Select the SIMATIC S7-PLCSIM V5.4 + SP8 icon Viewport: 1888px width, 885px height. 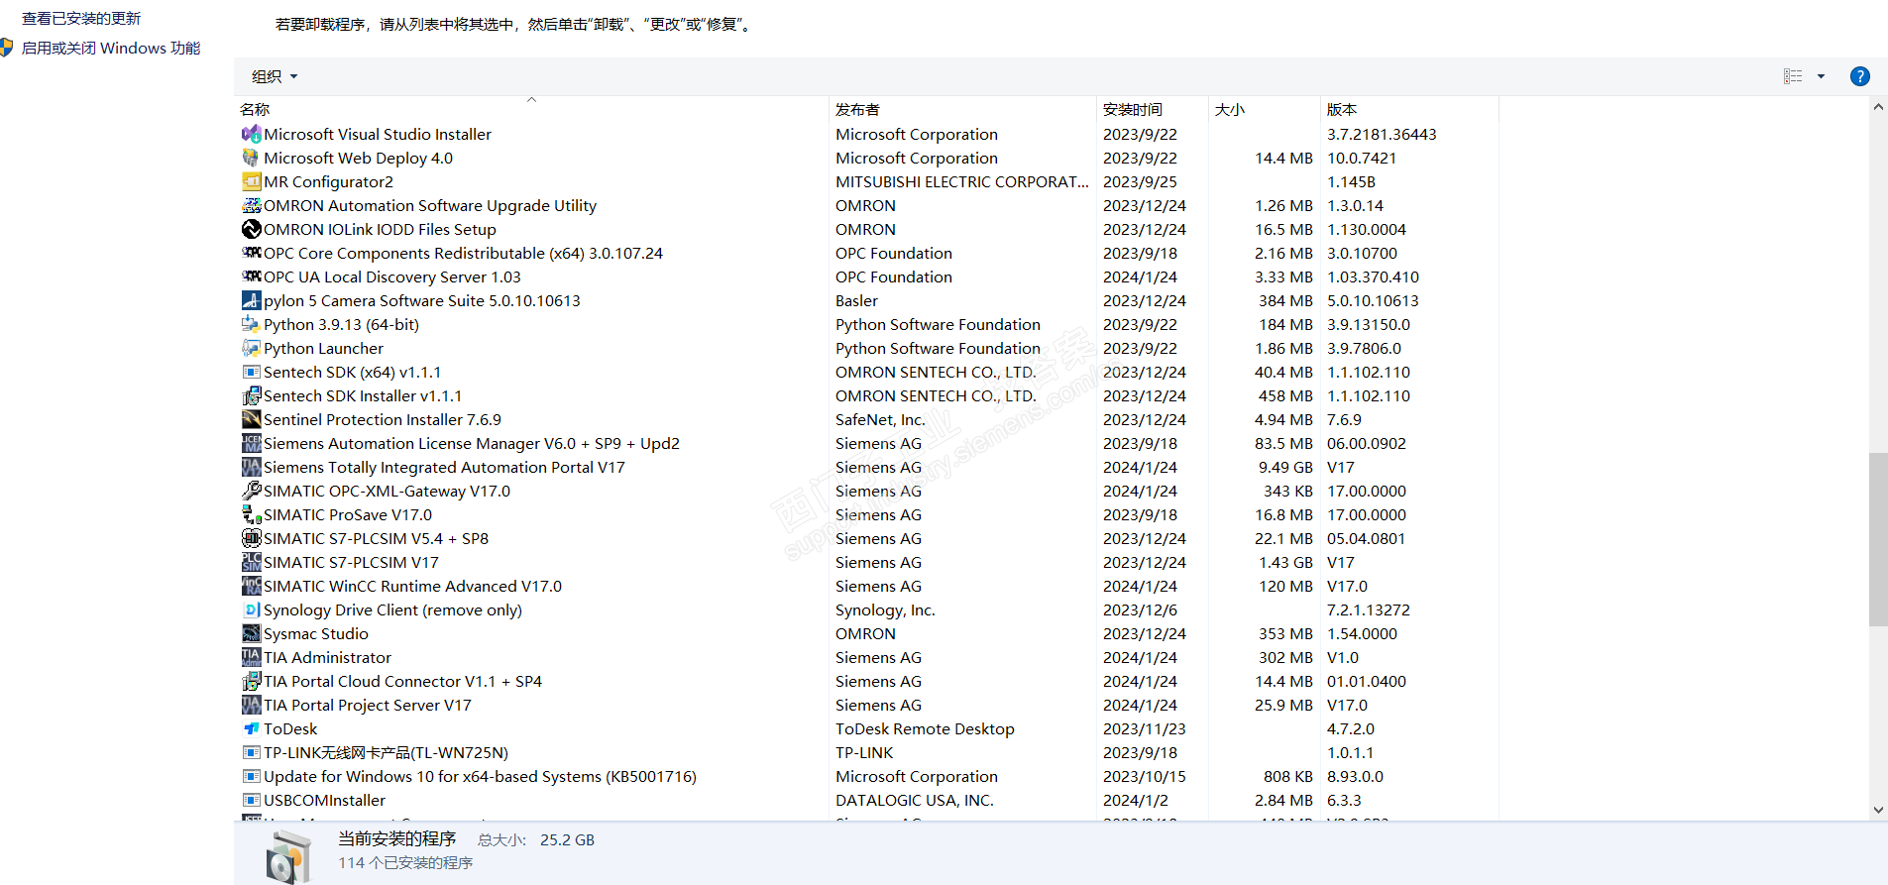pyautogui.click(x=252, y=538)
